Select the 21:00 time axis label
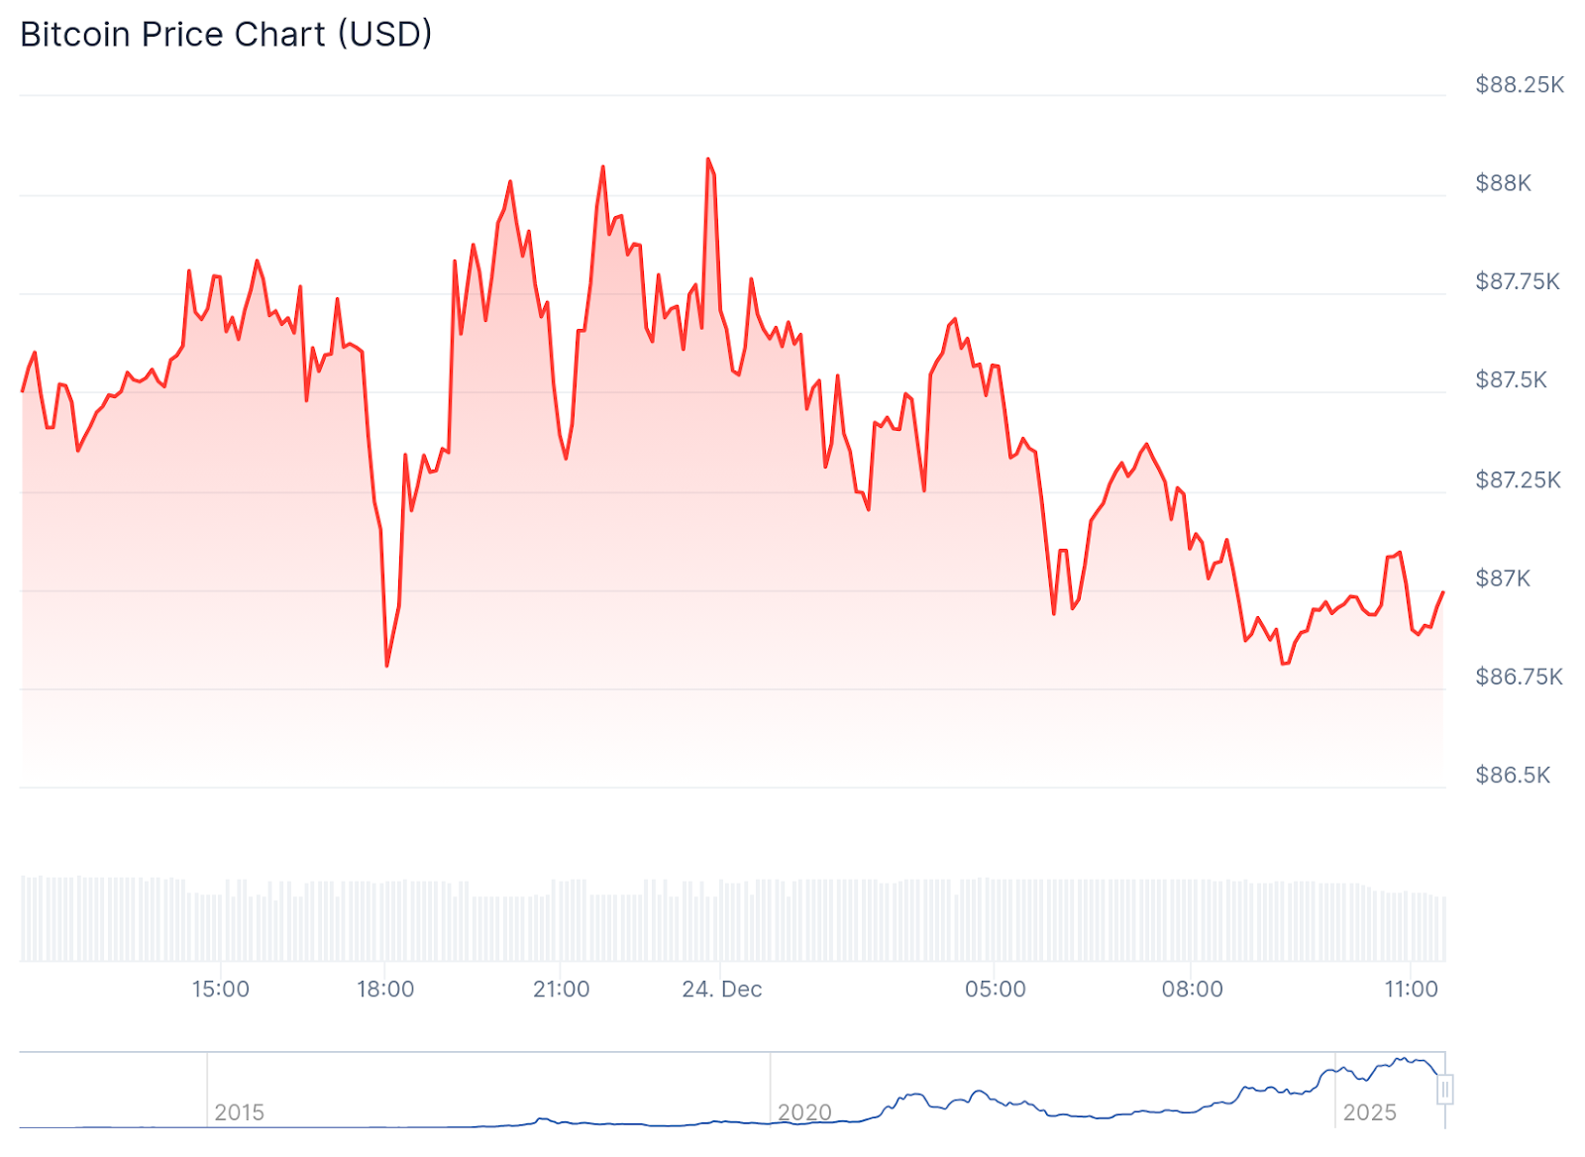 pyautogui.click(x=561, y=989)
